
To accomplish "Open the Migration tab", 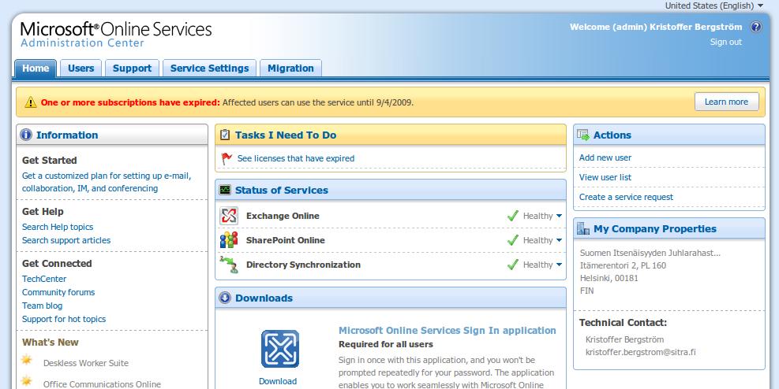I will [290, 69].
